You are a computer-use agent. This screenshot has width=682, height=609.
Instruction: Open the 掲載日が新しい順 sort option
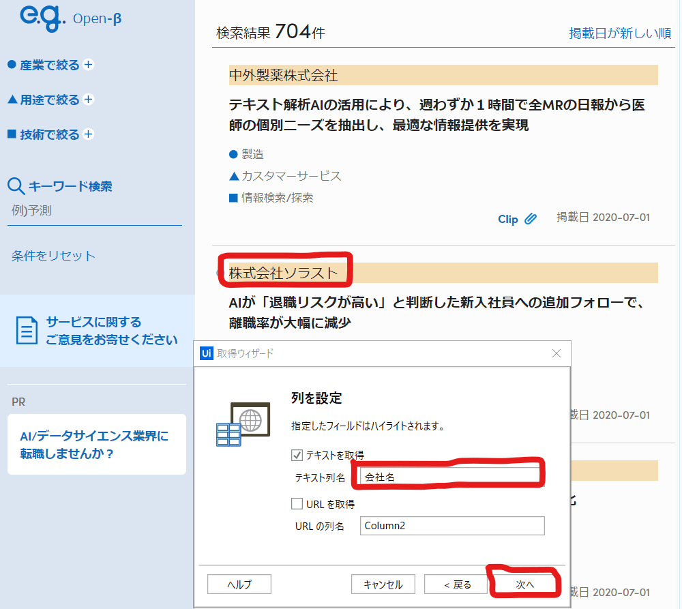(620, 33)
